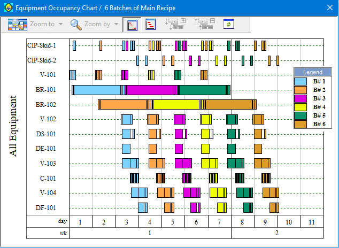Select the V-102 equipment label

coord(48,119)
